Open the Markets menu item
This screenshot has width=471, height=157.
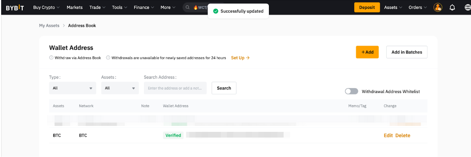[x=74, y=8]
